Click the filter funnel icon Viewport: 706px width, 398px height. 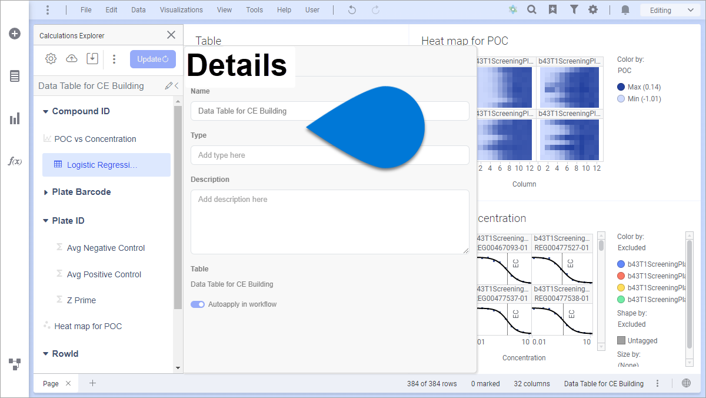click(x=574, y=10)
